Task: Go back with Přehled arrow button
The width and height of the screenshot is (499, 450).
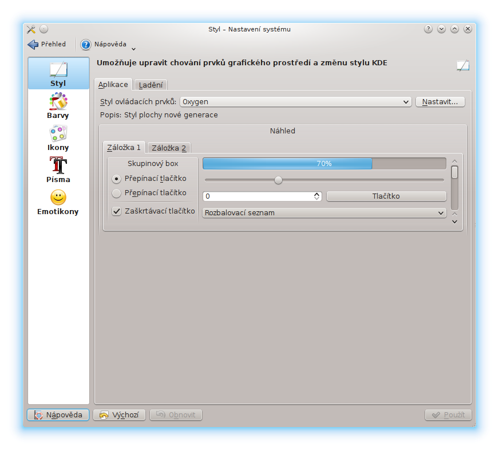Action: 47,44
